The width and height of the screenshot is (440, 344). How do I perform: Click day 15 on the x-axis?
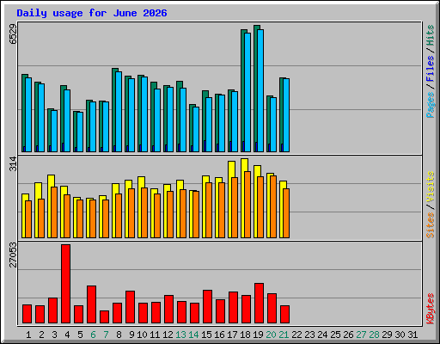click(206, 335)
